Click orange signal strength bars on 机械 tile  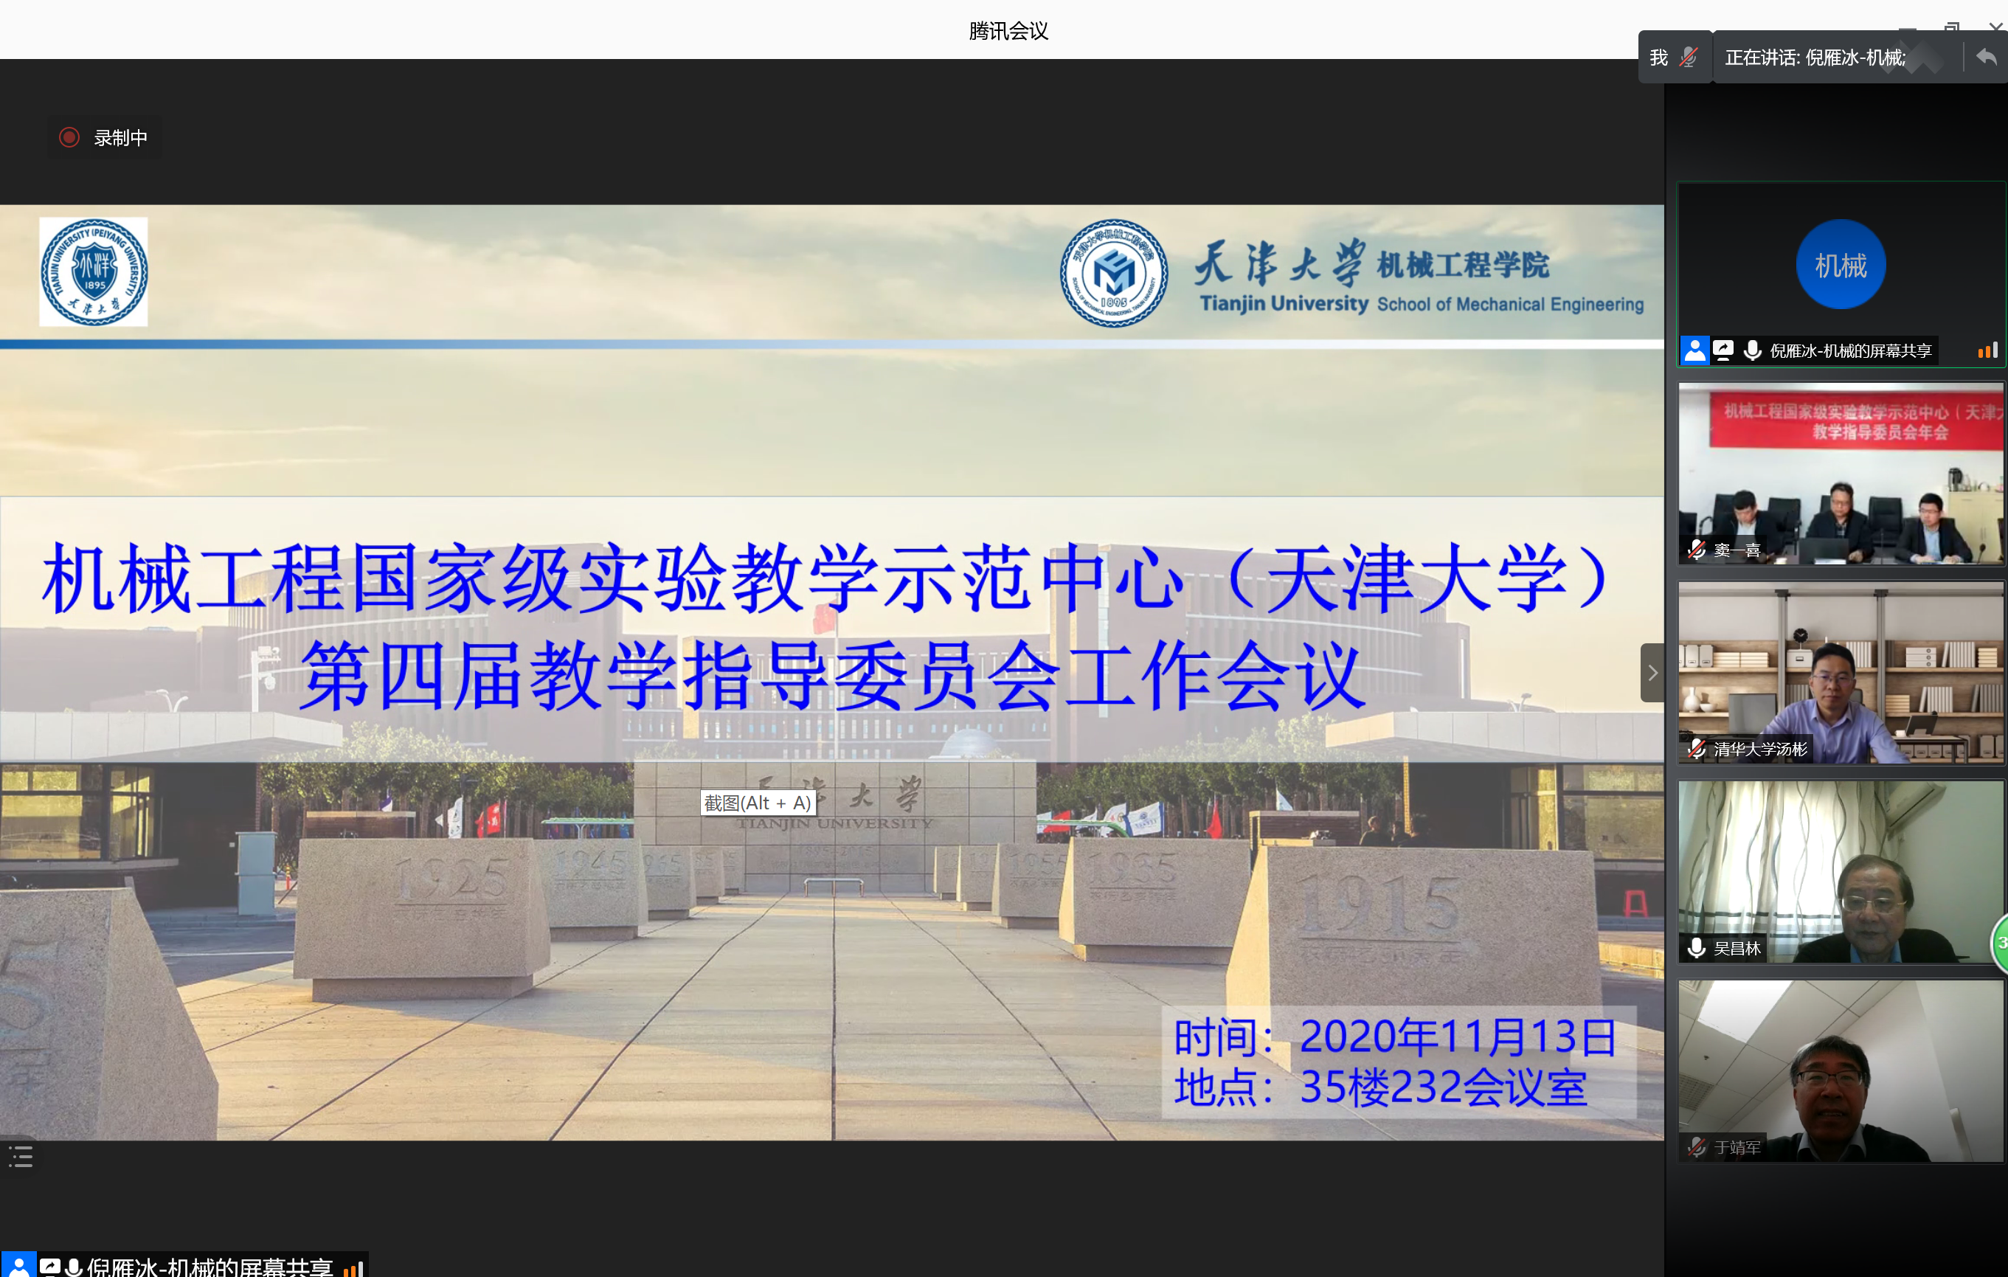1987,351
